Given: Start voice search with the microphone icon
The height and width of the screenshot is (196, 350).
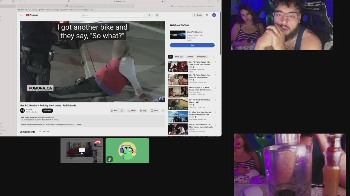Looking at the screenshot, I should coord(157,15).
